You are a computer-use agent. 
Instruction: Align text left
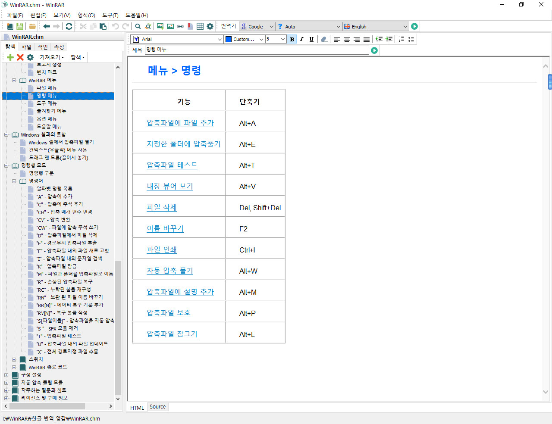coord(337,39)
